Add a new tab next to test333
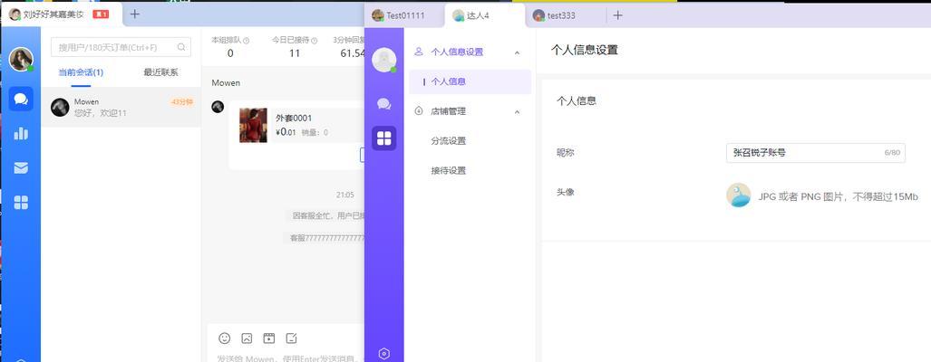Image resolution: width=931 pixels, height=362 pixels. (x=617, y=15)
